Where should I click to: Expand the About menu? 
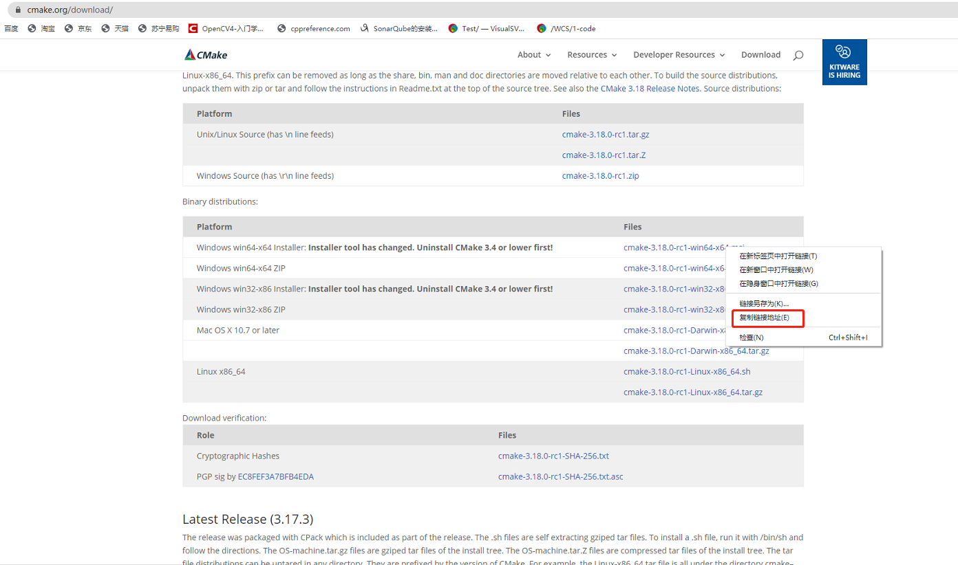click(534, 55)
